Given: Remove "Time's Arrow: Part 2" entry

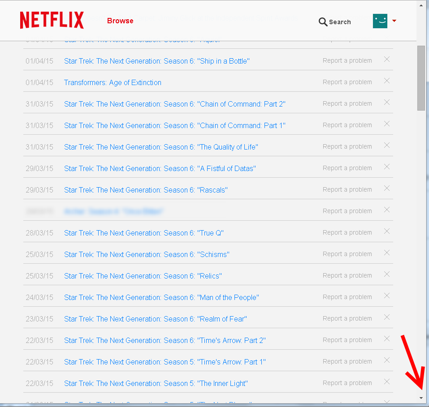Looking at the screenshot, I should click(x=386, y=338).
